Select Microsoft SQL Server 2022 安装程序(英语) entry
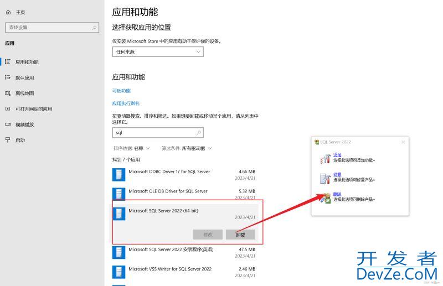The image size is (443, 286). click(x=184, y=252)
